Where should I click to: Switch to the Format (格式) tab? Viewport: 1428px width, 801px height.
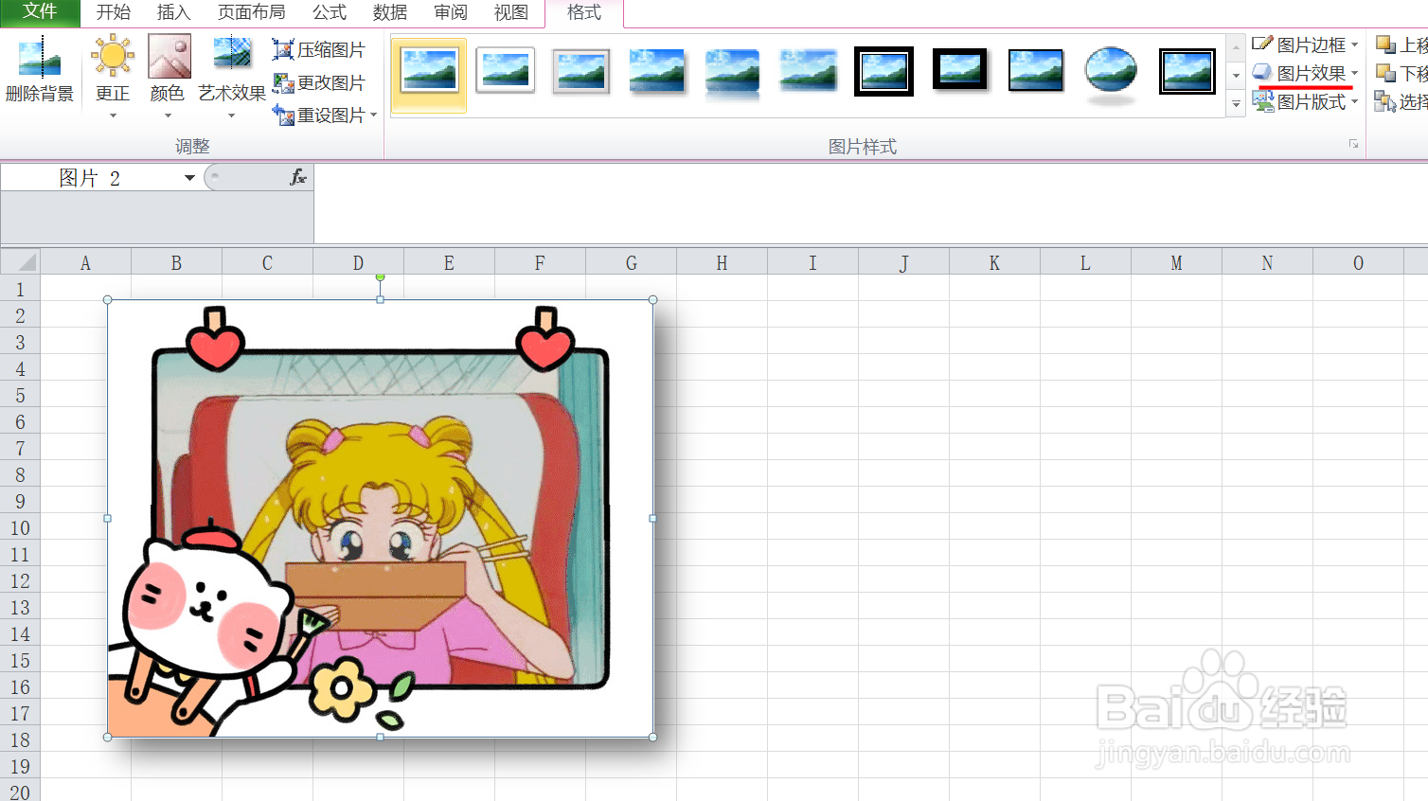(584, 12)
